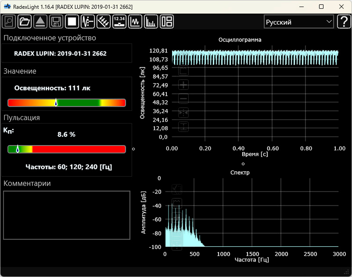Viewport: 352px width, 277px height.
Task: Open the help question mark button
Action: pyautogui.click(x=343, y=22)
